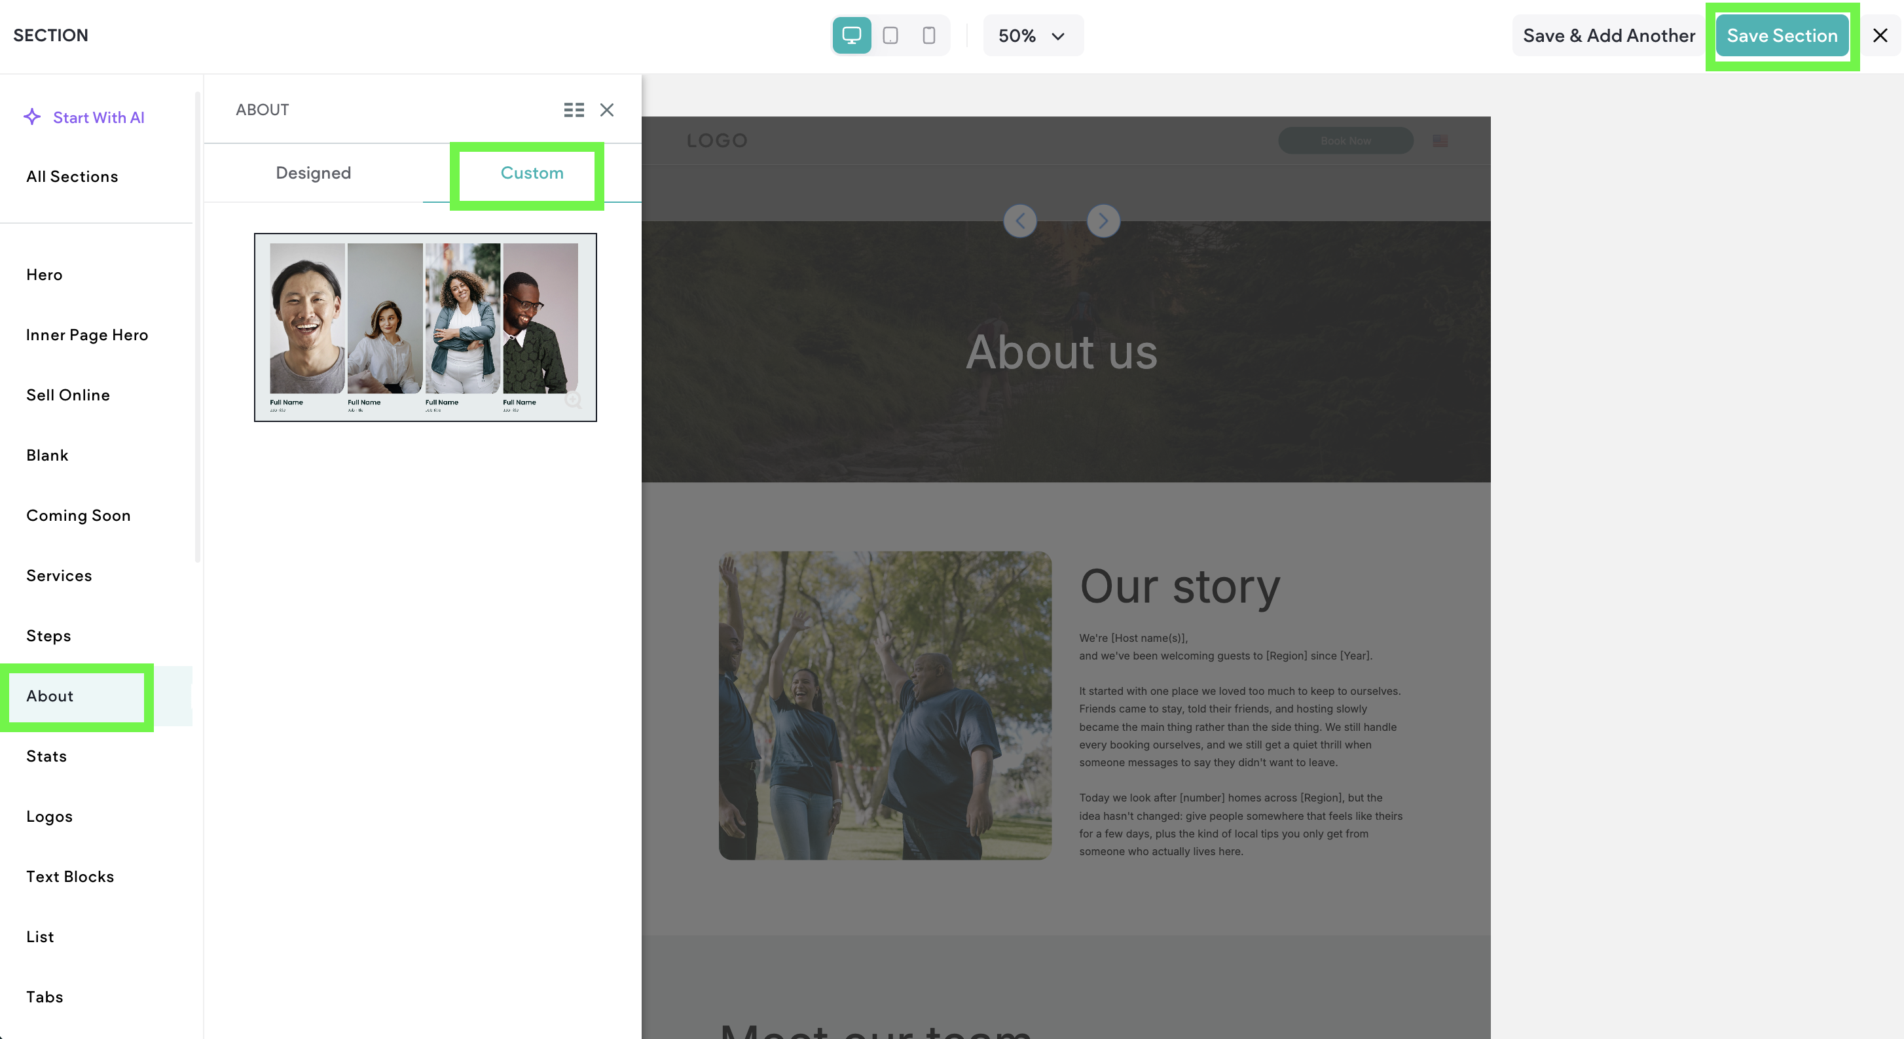Open the 50% zoom dropdown
Image resolution: width=1904 pixels, height=1039 pixels.
tap(1033, 35)
